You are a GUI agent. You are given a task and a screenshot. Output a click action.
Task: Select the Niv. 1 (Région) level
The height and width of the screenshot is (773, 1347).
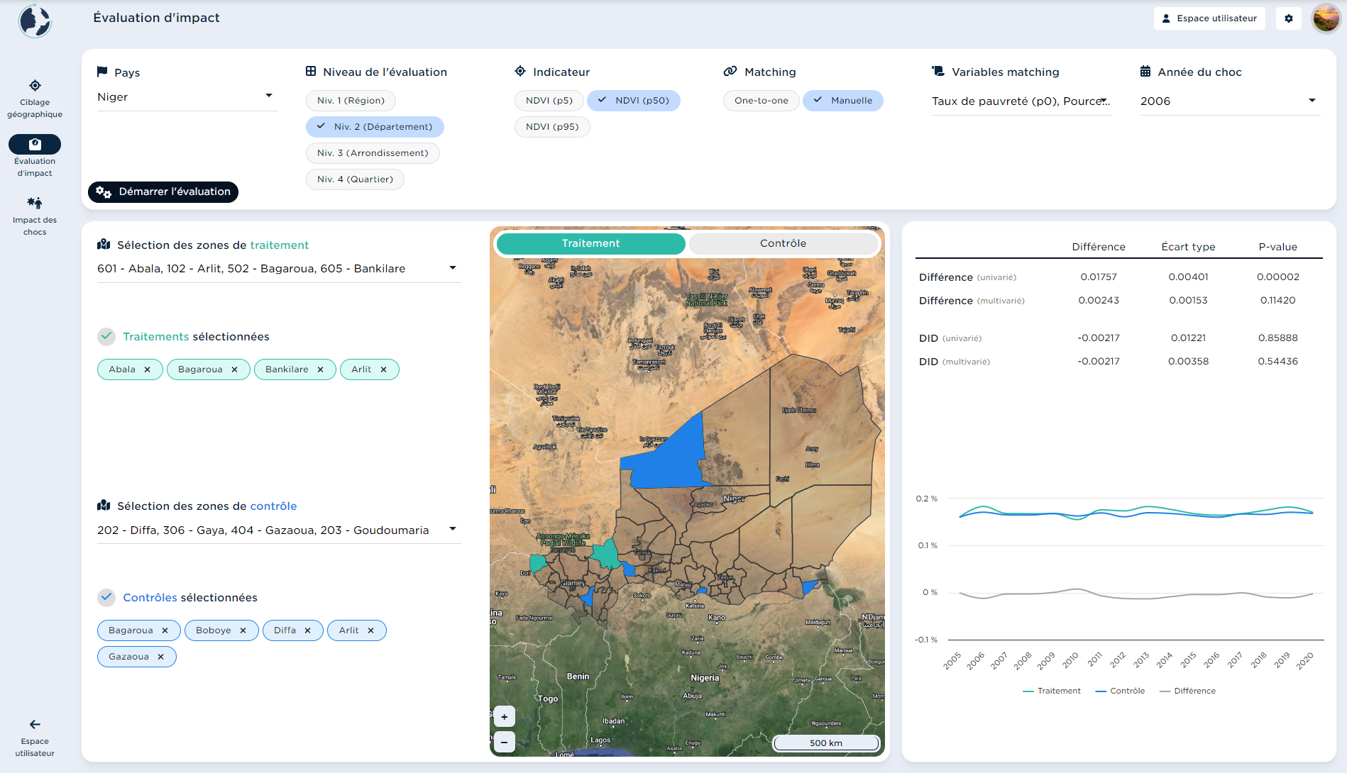[x=351, y=101]
